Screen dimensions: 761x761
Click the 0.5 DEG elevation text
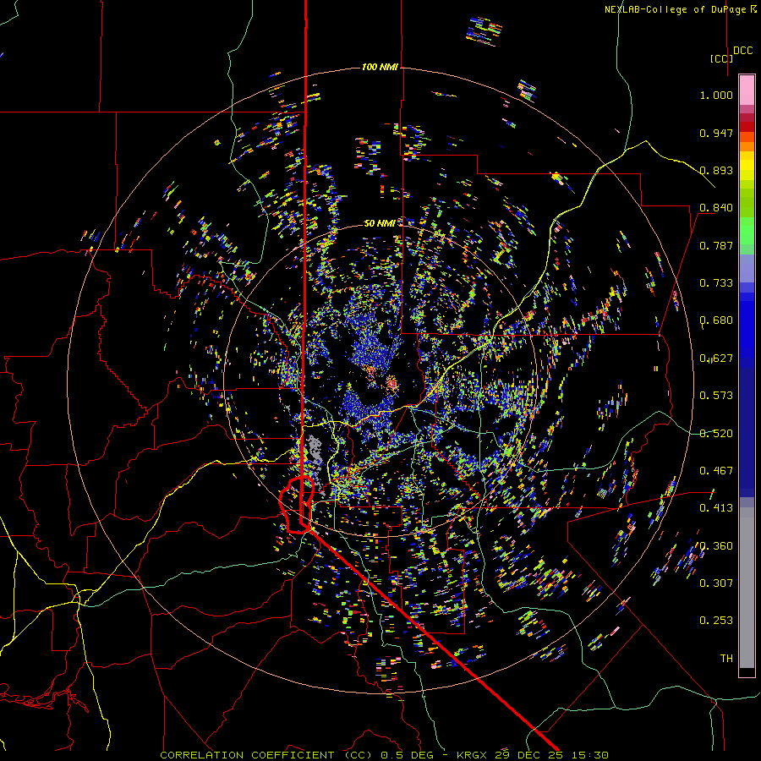[x=407, y=755]
